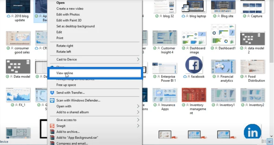Click cloud status icon on facebook file
Image resolution: width=274 pixels, height=145 pixels.
click(x=185, y=76)
